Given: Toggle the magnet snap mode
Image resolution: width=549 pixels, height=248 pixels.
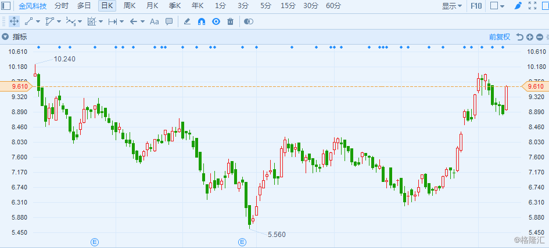Looking at the screenshot, I should [x=202, y=21].
